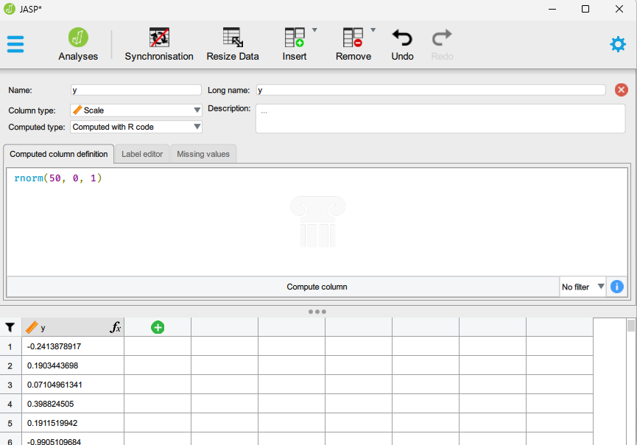Open settings with the gear icon
Screen dimensions: 637x445
click(618, 44)
